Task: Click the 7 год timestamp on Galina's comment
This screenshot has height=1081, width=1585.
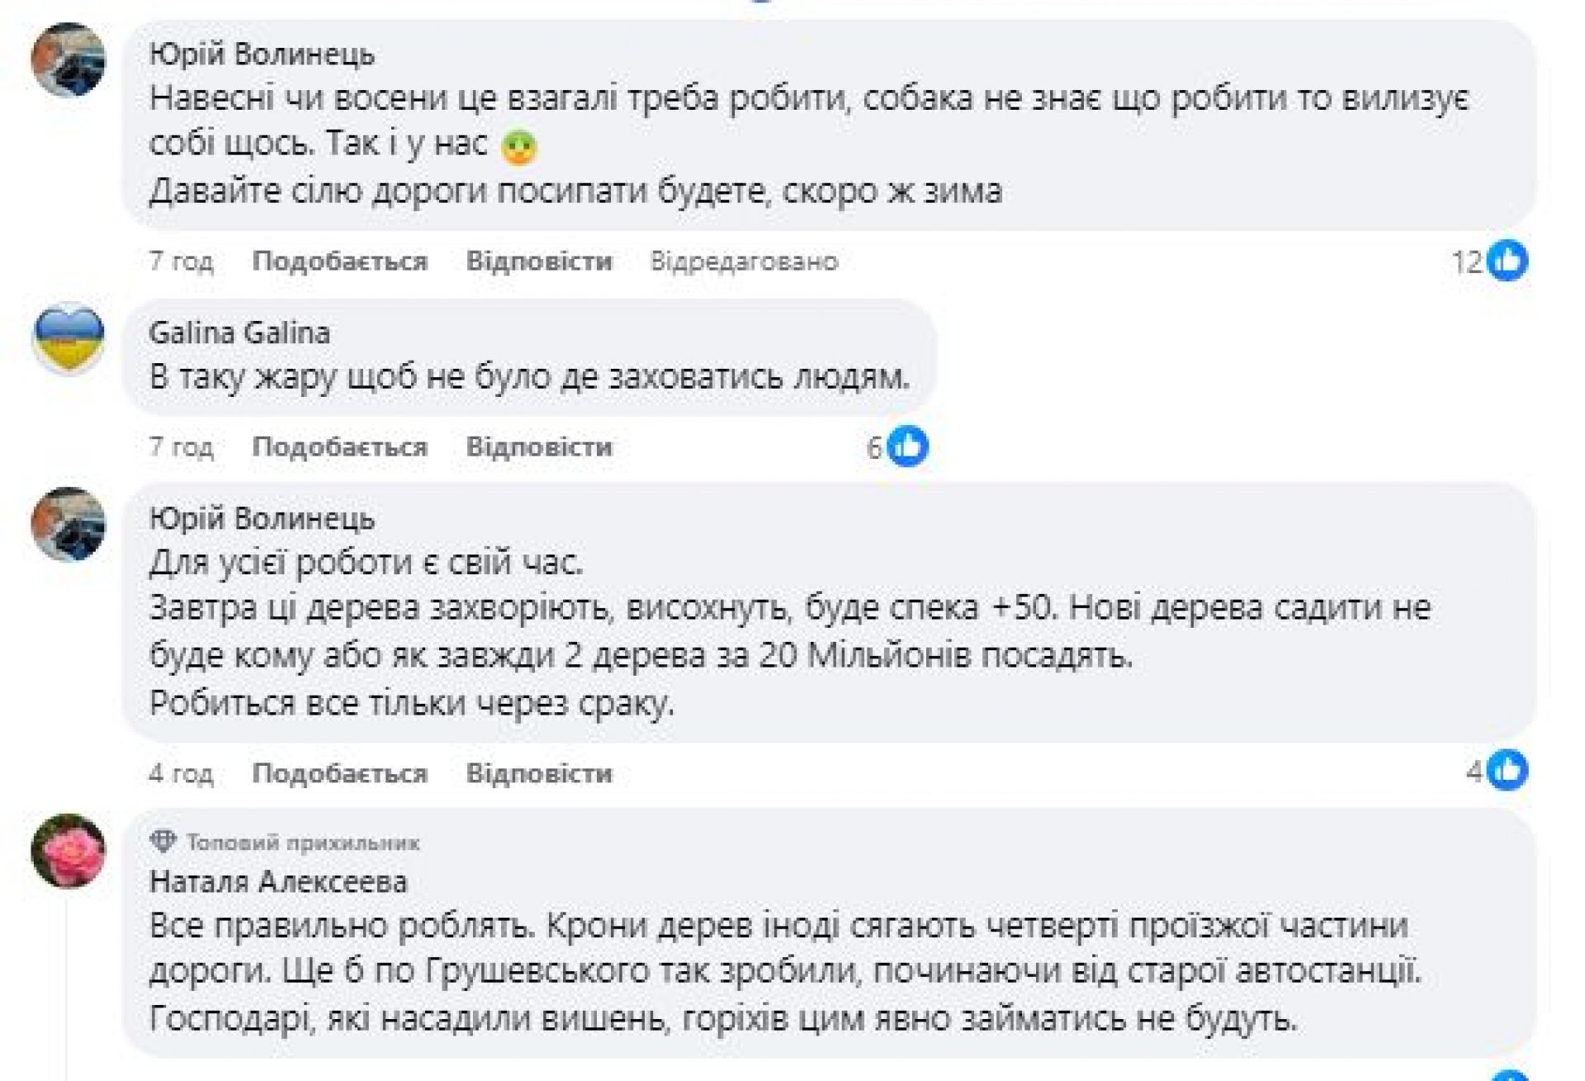Action: click(181, 446)
